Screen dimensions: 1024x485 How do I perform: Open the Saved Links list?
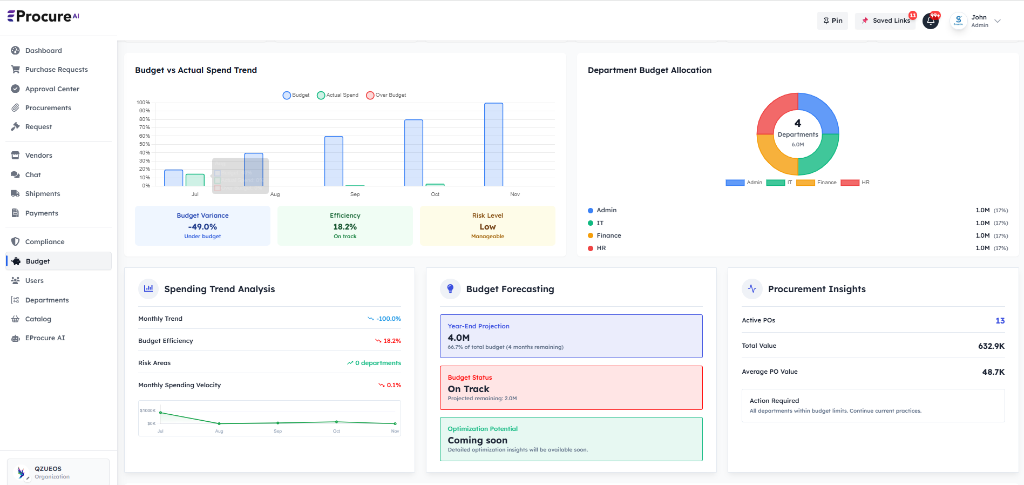click(886, 21)
